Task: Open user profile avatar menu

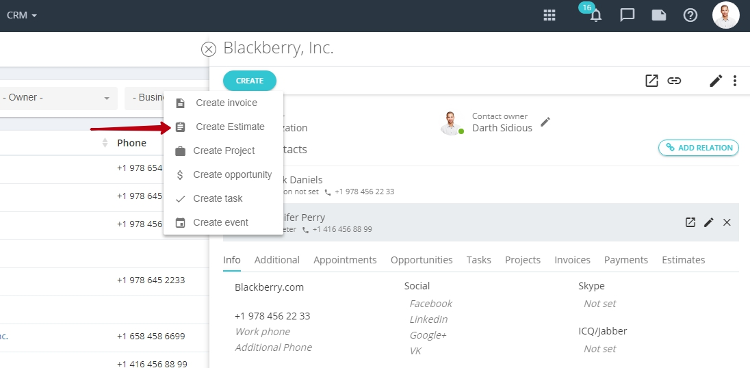Action: (725, 15)
